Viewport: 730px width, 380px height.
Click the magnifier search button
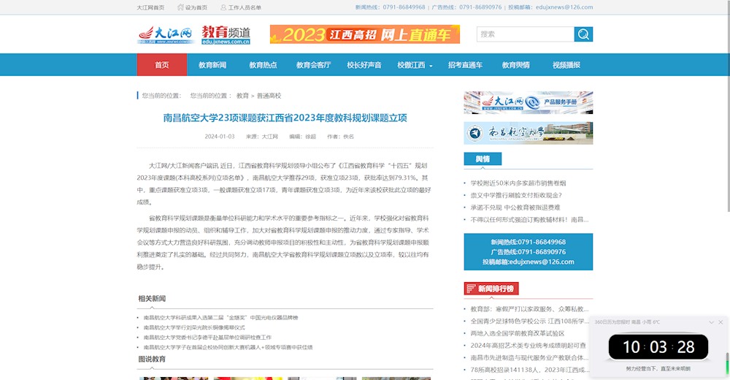pos(583,34)
